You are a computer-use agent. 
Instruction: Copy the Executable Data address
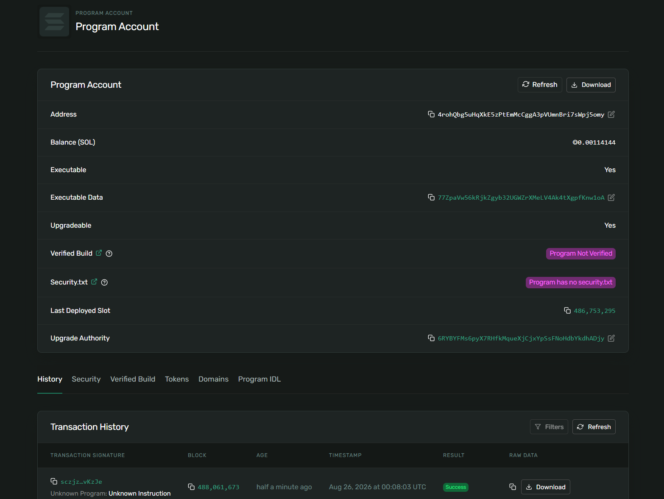(x=431, y=197)
